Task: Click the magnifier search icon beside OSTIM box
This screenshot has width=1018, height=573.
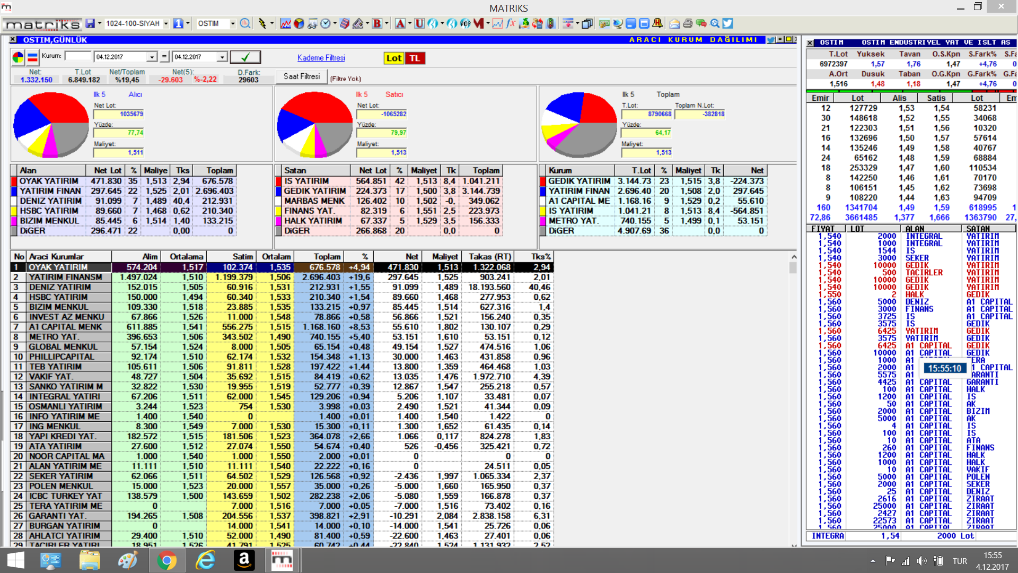Action: (x=245, y=23)
